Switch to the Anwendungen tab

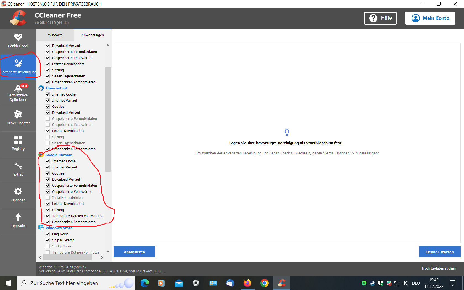93,35
